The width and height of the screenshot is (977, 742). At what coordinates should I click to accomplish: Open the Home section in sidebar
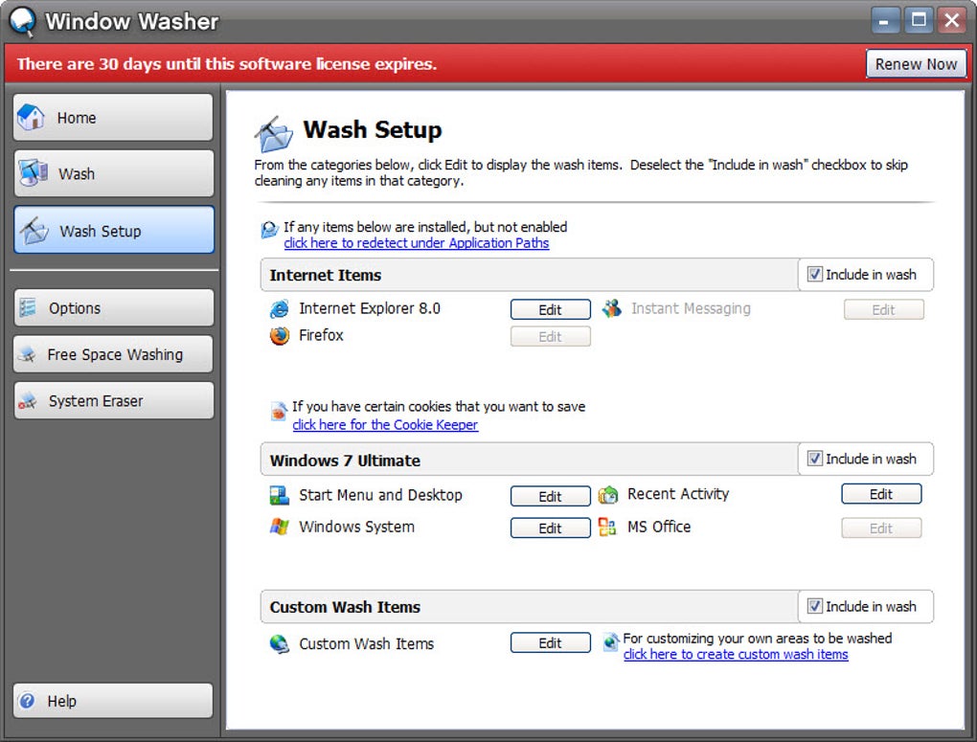coord(113,117)
